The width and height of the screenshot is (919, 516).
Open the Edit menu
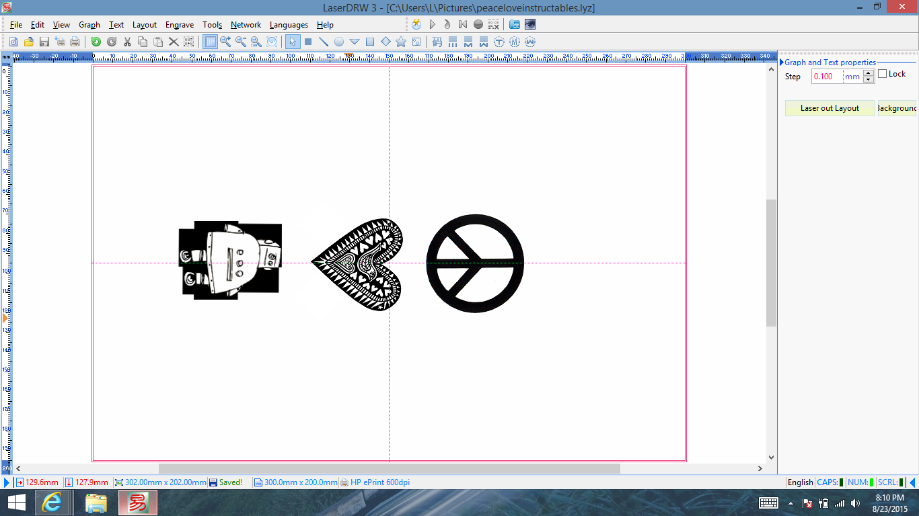[x=38, y=25]
